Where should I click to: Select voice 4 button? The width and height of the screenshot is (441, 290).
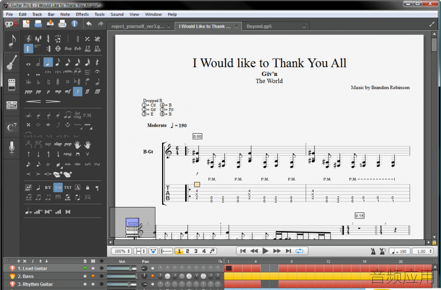pos(204,251)
